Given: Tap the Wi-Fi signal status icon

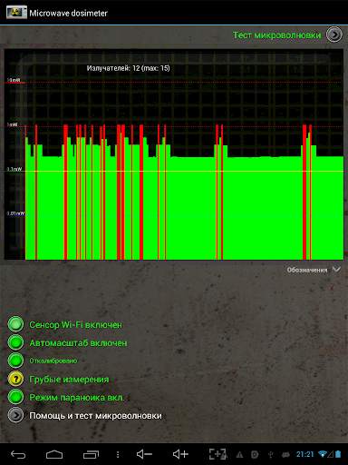Looking at the screenshot, I should [x=323, y=454].
